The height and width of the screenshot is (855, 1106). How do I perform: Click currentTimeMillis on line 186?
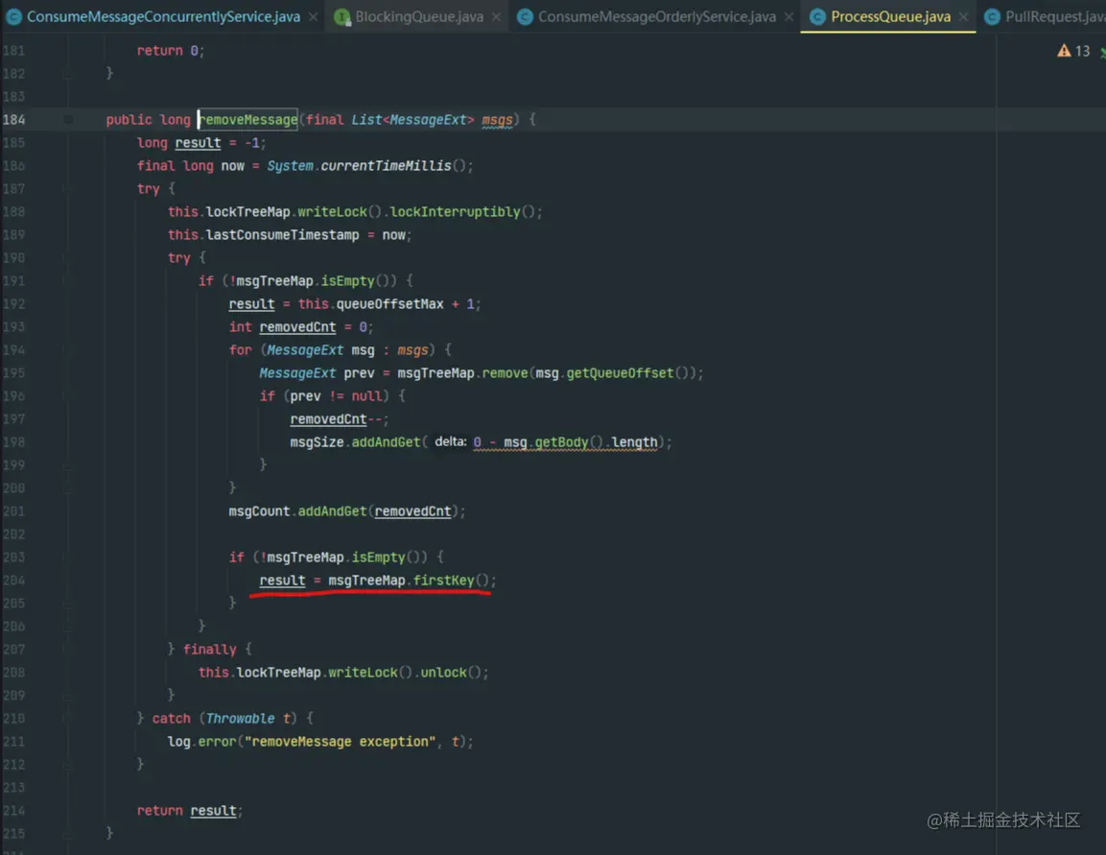coord(386,166)
